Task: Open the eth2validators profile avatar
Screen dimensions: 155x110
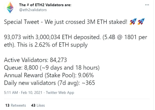Action: click(10, 7)
